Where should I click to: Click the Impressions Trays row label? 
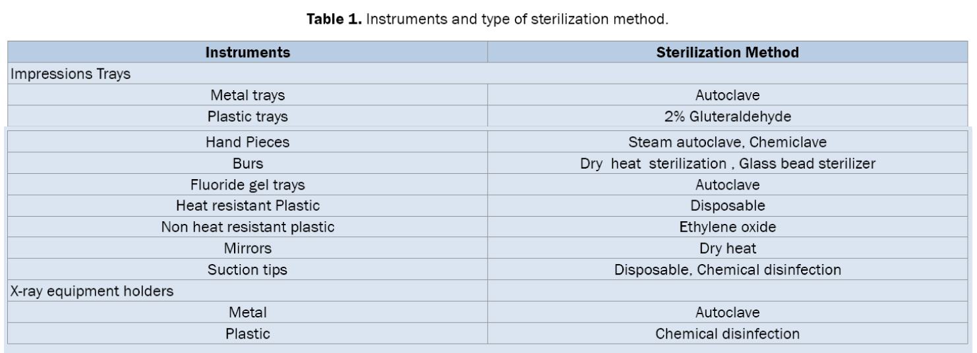click(70, 74)
